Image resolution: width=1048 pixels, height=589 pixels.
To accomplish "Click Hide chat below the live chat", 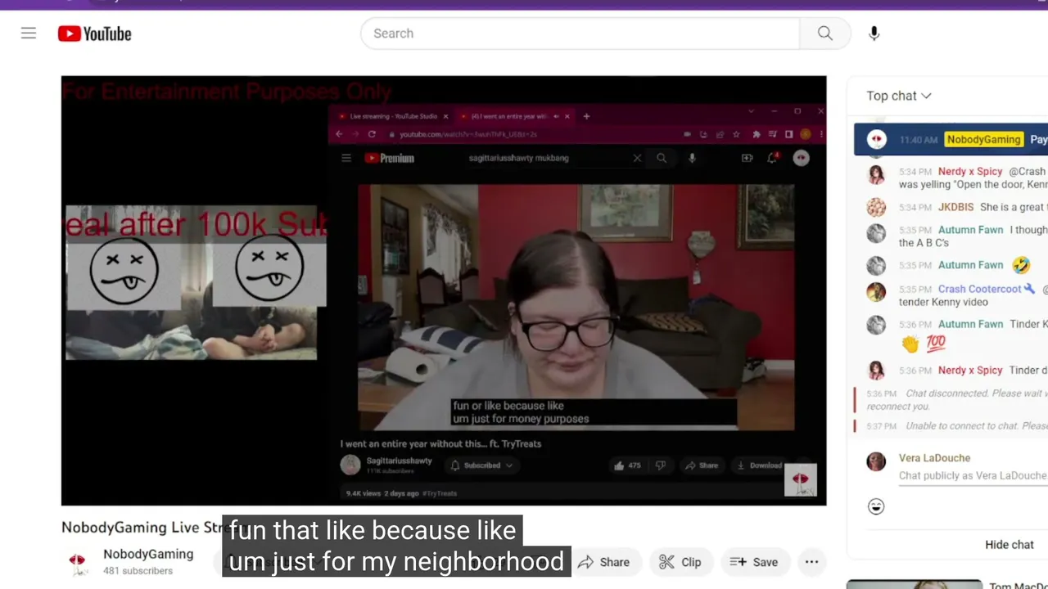I will pos(1010,545).
